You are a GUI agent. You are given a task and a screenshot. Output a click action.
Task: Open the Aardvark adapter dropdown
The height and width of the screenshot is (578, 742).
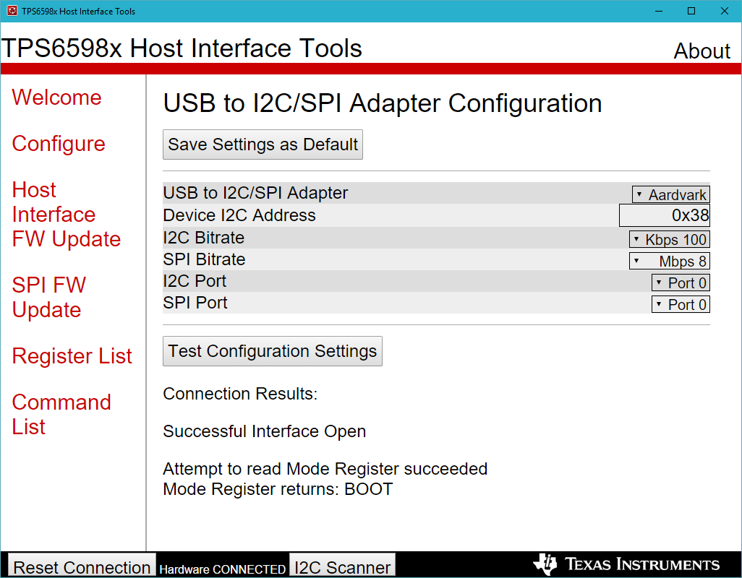[671, 195]
